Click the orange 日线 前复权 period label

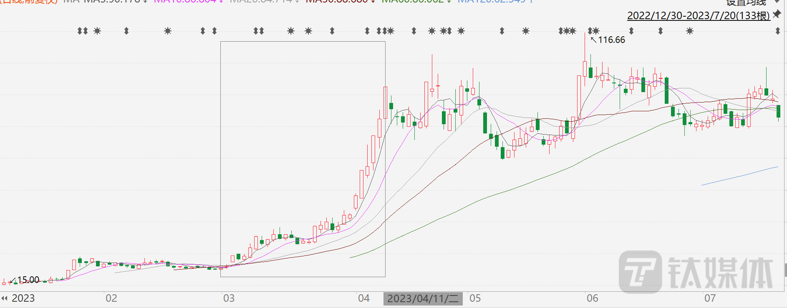point(29,1)
